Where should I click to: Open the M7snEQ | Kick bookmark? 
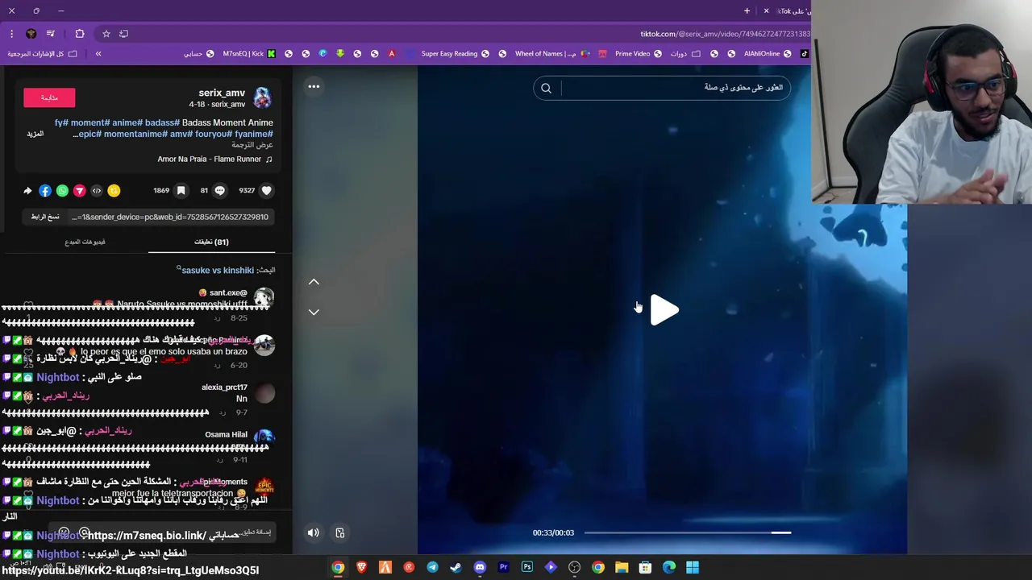249,54
